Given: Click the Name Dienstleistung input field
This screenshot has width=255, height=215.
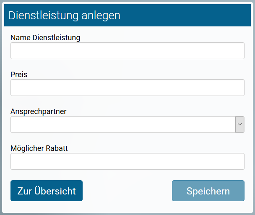Looking at the screenshot, I should pos(127,51).
